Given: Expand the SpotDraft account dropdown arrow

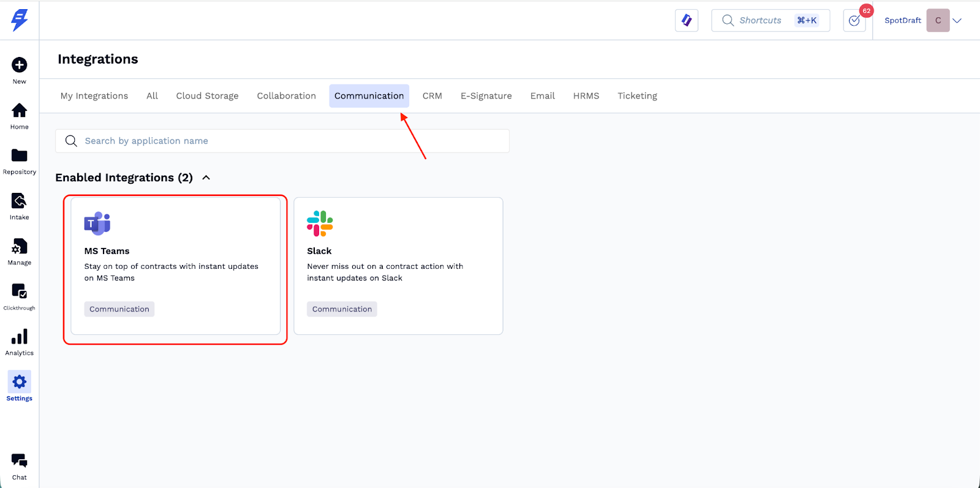Looking at the screenshot, I should [x=957, y=21].
